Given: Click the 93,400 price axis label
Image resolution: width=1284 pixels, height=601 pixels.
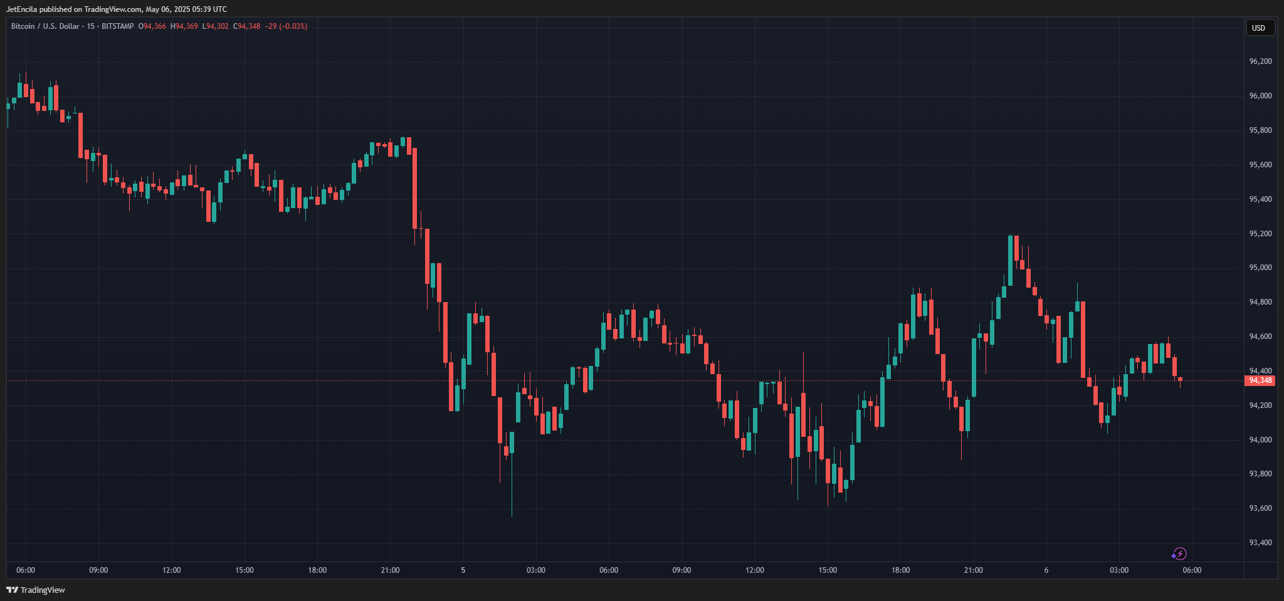Looking at the screenshot, I should point(1260,543).
